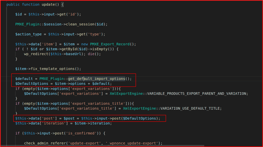
Task: Click the 'clean_session' method call
Action: pyautogui.click(x=80, y=24)
